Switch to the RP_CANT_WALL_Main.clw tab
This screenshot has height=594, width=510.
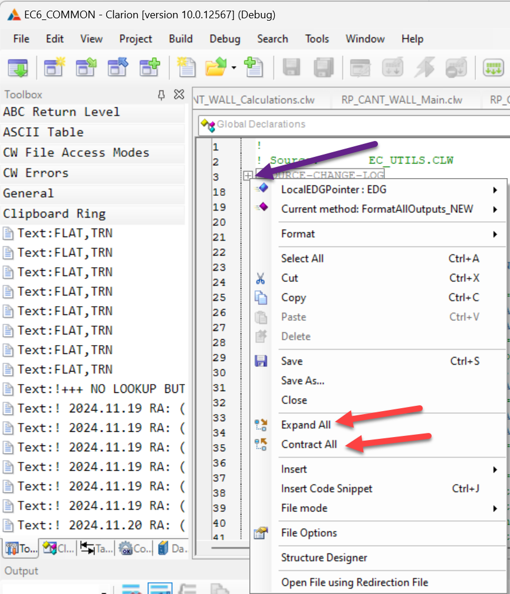click(x=402, y=100)
